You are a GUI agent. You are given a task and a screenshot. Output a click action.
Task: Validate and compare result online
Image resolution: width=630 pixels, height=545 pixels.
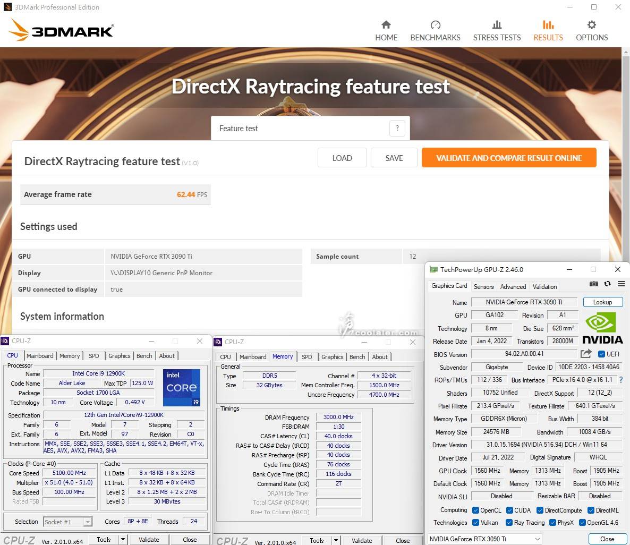(x=509, y=158)
